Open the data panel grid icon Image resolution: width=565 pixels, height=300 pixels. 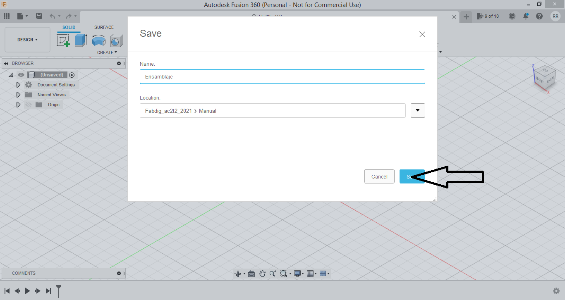(7, 16)
